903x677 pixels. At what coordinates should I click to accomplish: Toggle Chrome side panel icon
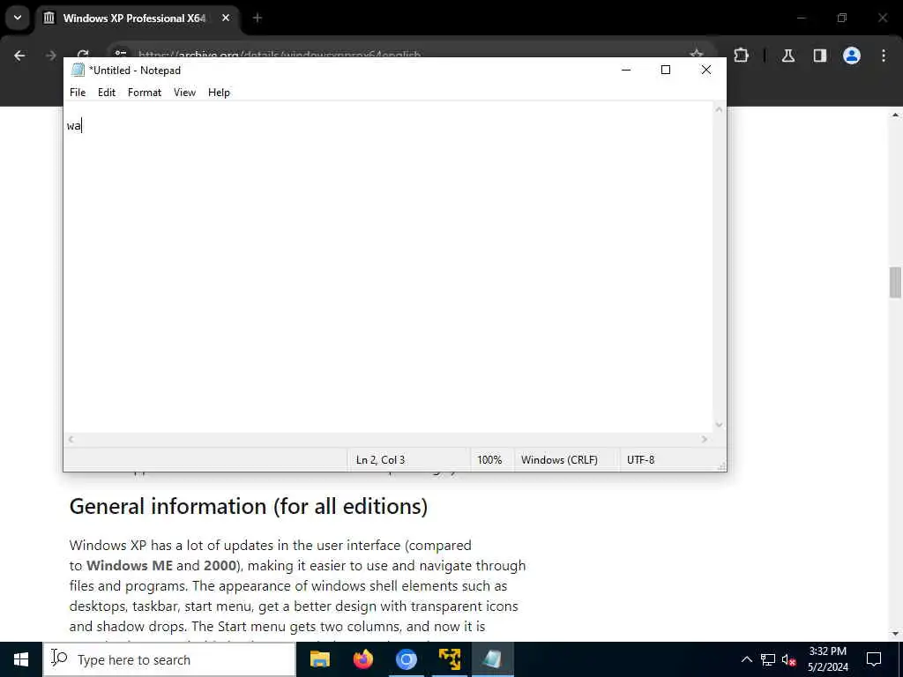819,56
